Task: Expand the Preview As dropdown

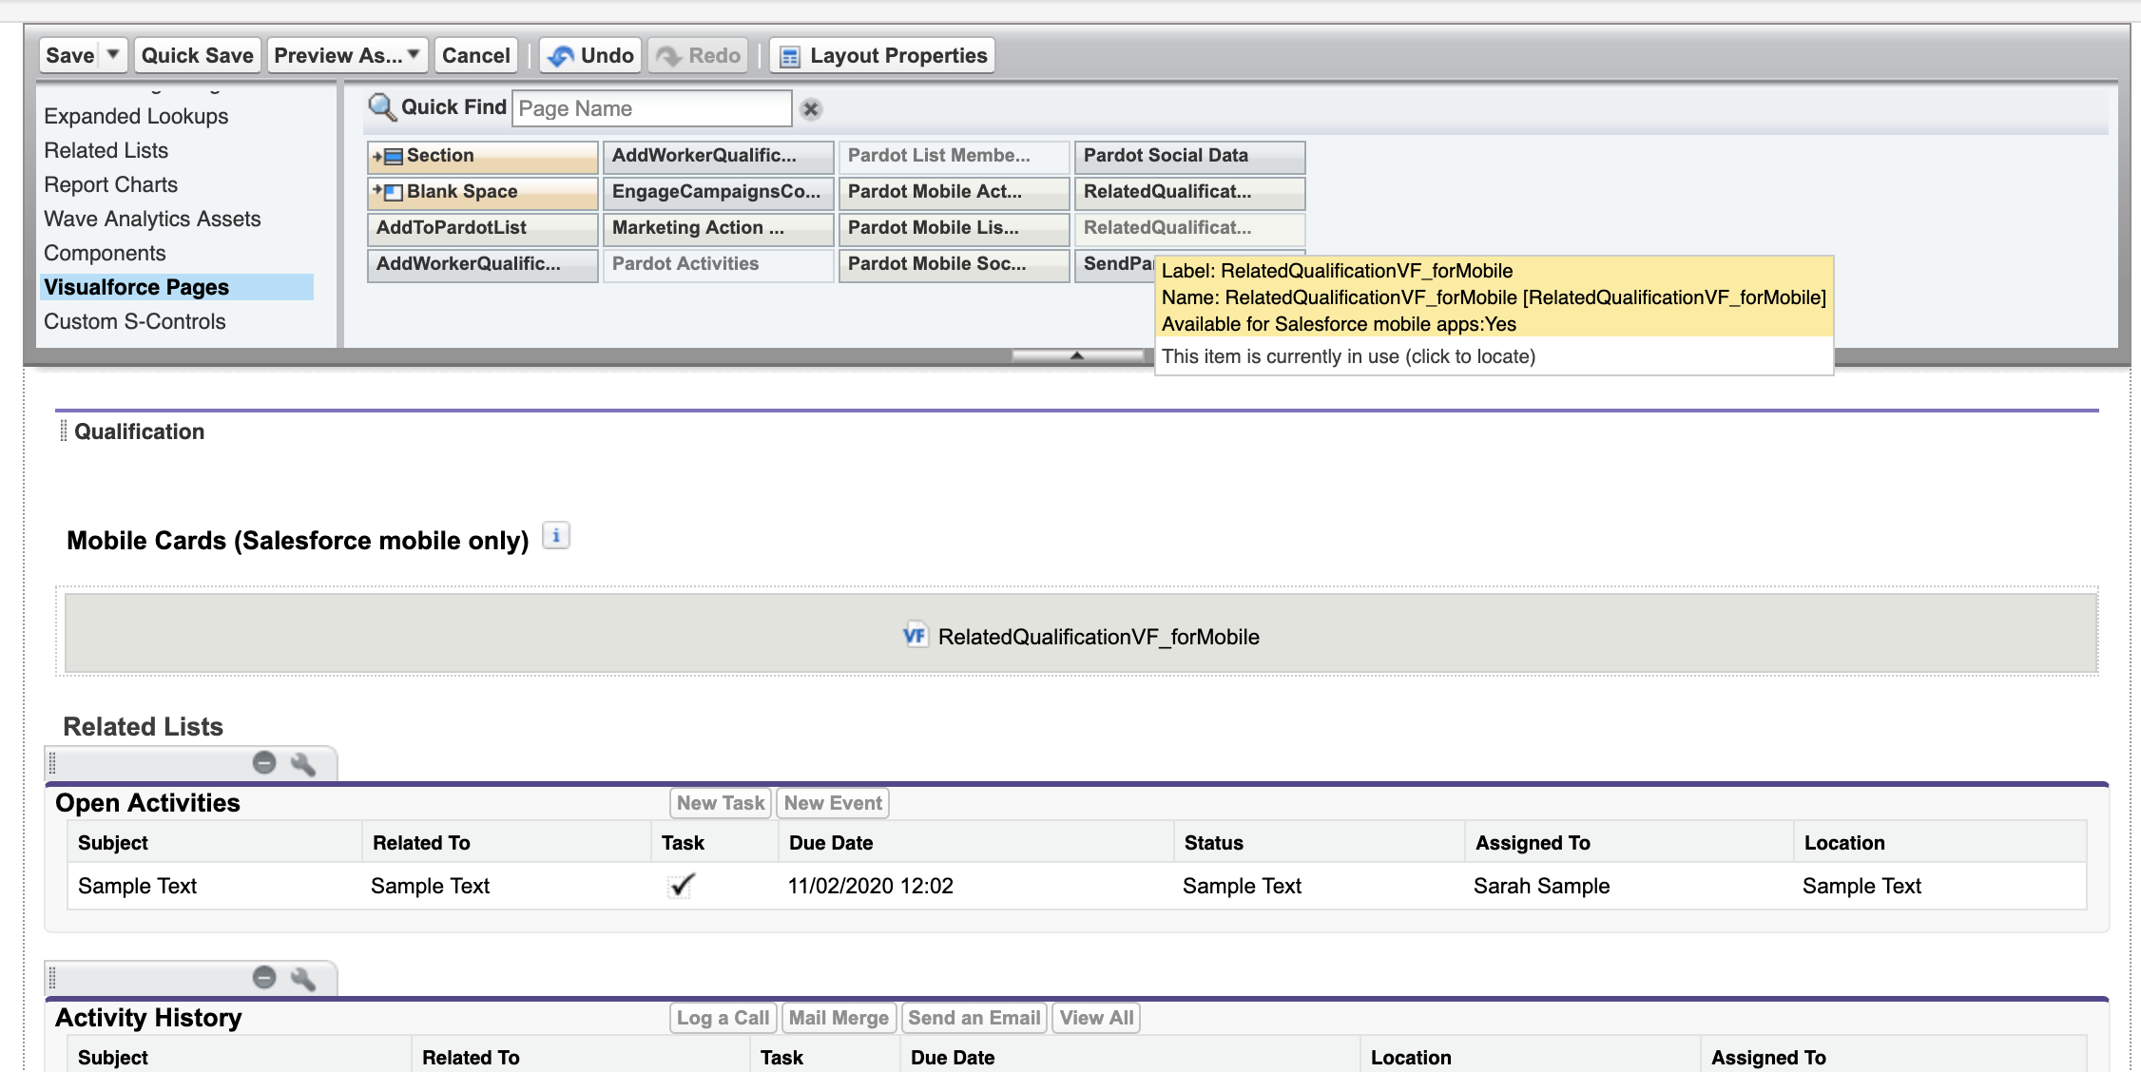Action: coord(414,55)
